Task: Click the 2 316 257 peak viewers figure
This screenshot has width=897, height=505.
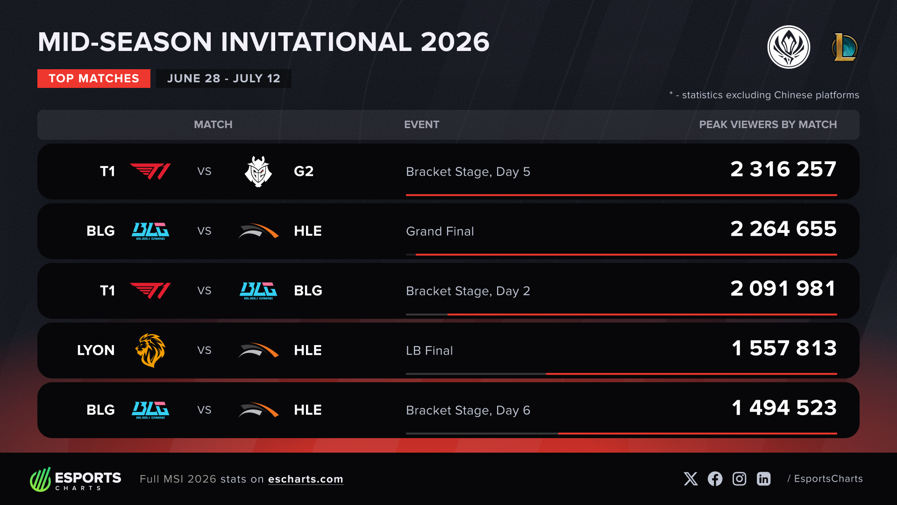Action: 783,169
